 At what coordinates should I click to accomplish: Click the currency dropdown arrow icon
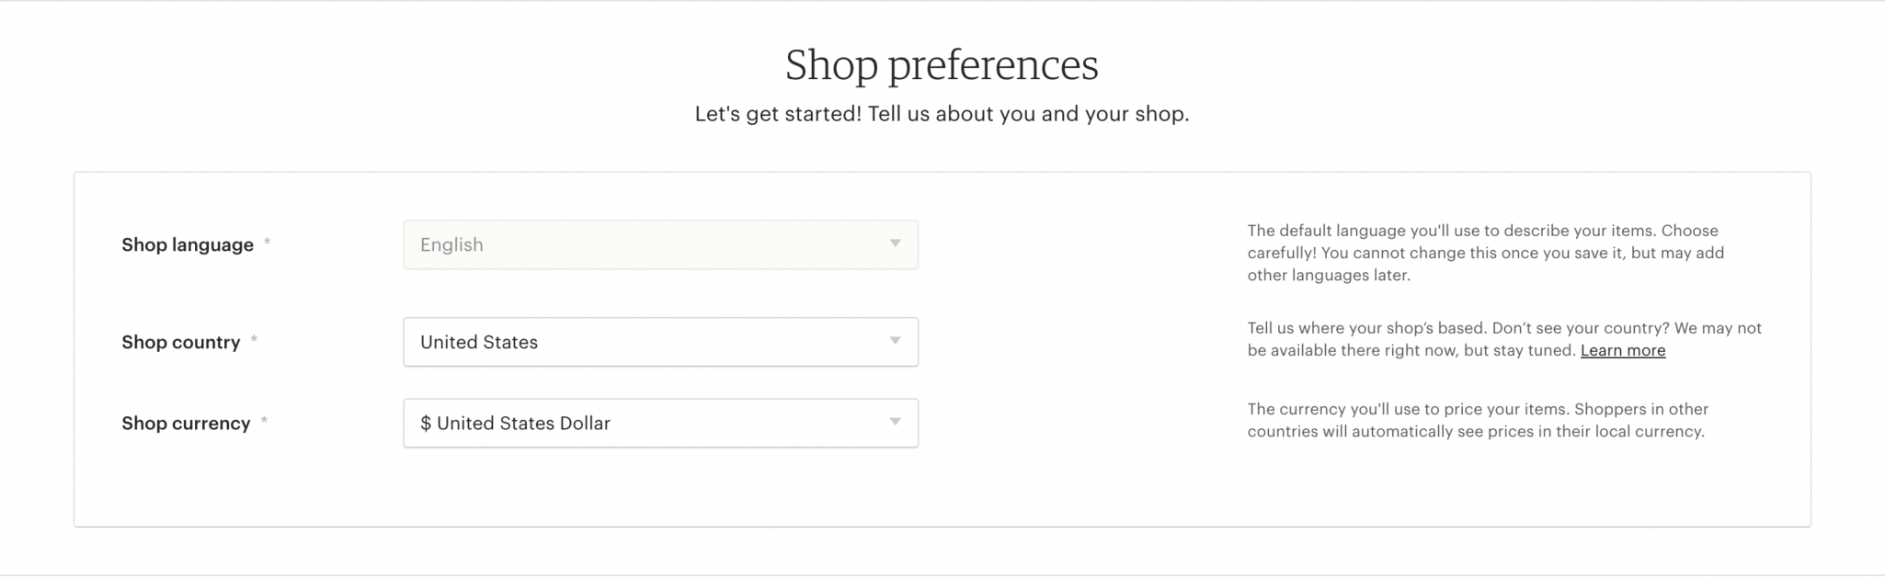(893, 423)
